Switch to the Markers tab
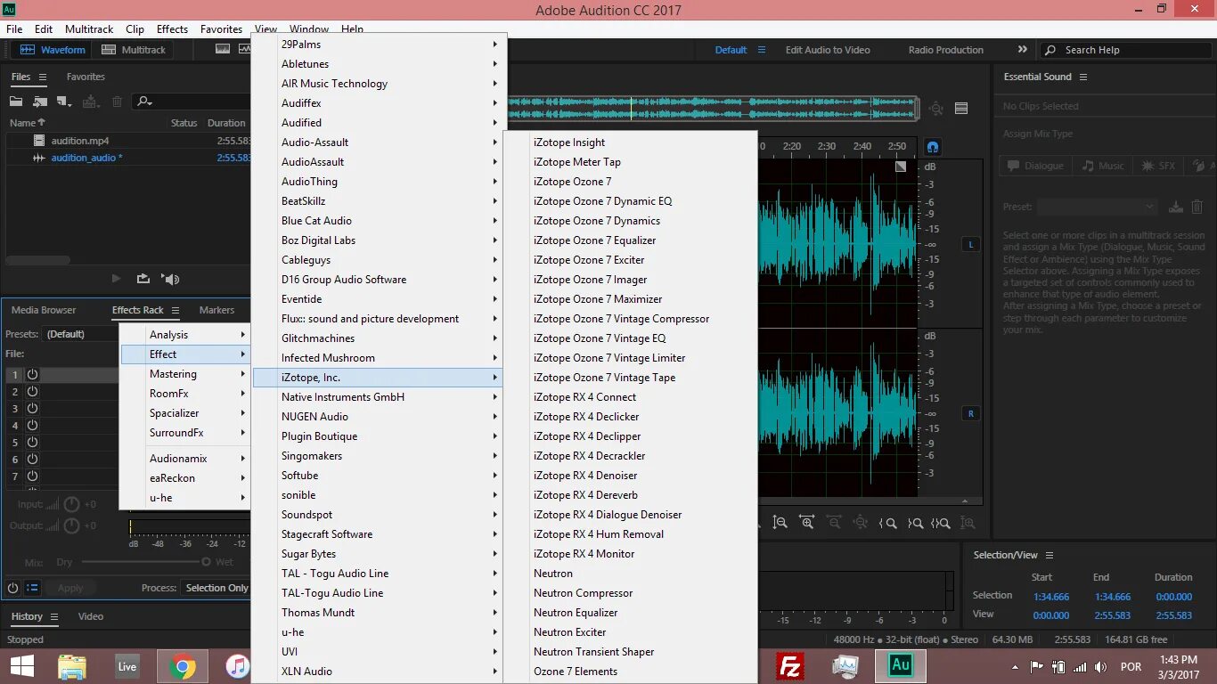The height and width of the screenshot is (684, 1217). coord(216,310)
